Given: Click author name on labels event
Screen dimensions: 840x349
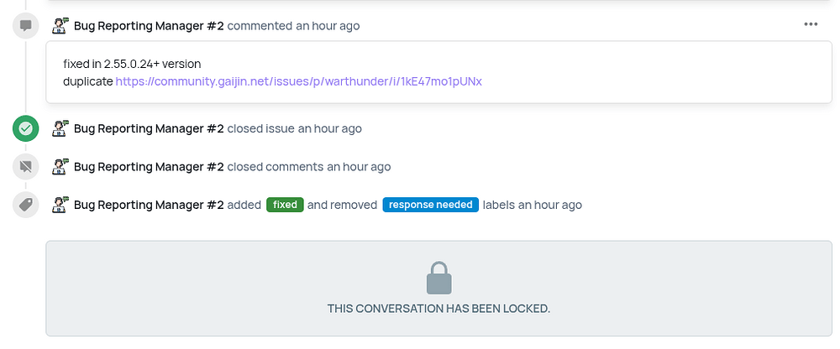Looking at the screenshot, I should (149, 205).
